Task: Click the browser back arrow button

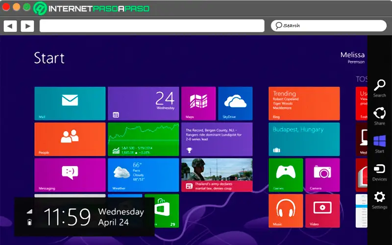Action: (10, 26)
